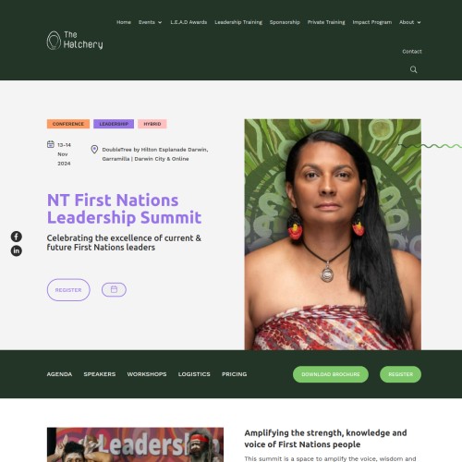Image resolution: width=462 pixels, height=462 pixels.
Task: Select the Pricing section link
Action: [x=235, y=374]
